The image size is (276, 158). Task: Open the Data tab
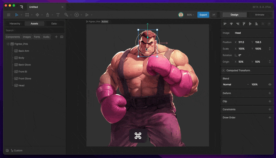pos(54,24)
